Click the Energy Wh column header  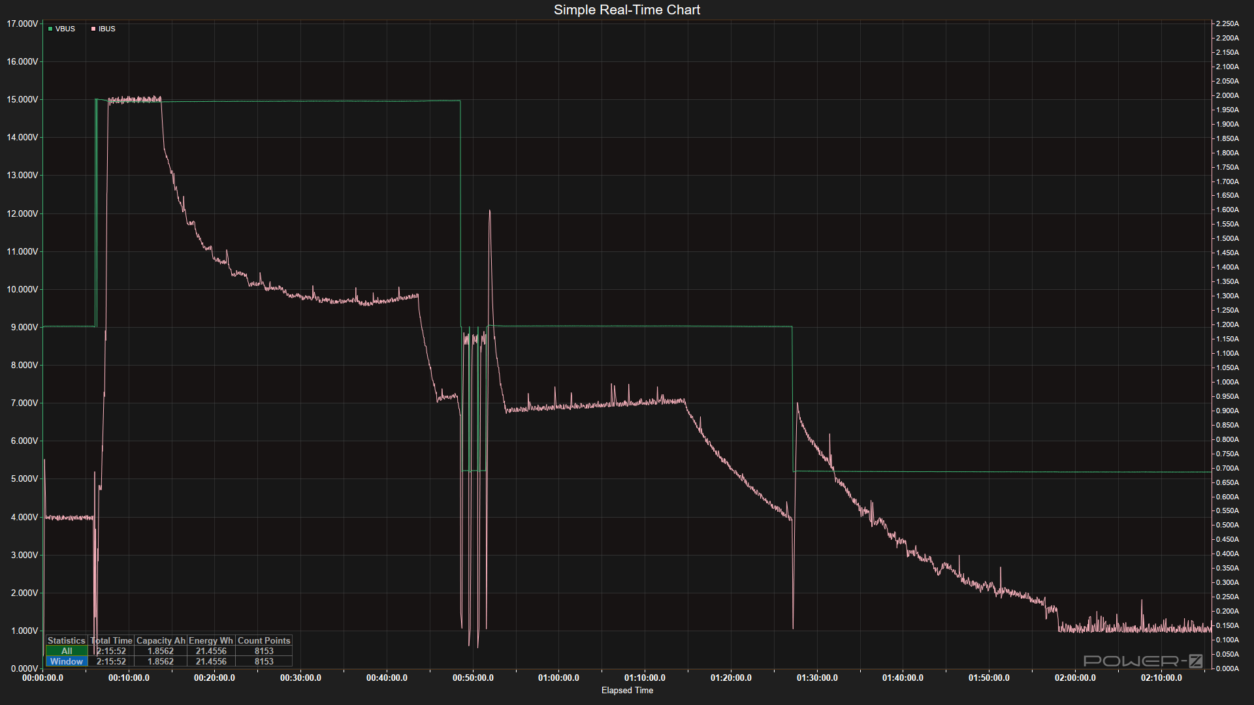click(x=211, y=640)
